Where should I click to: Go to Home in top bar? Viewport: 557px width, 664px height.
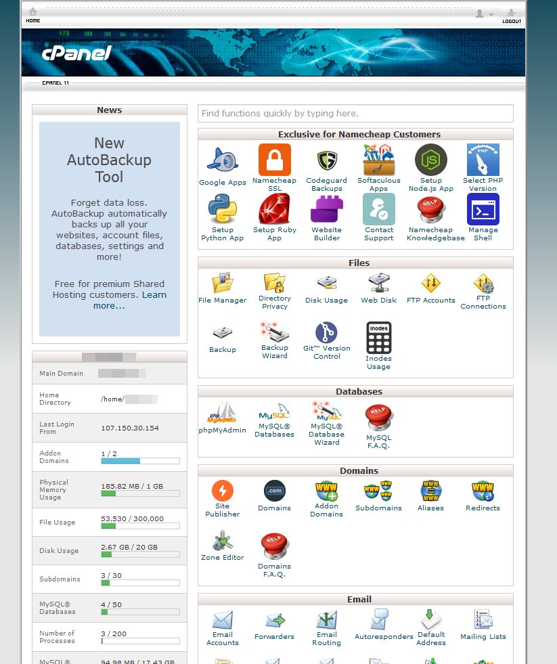32,15
